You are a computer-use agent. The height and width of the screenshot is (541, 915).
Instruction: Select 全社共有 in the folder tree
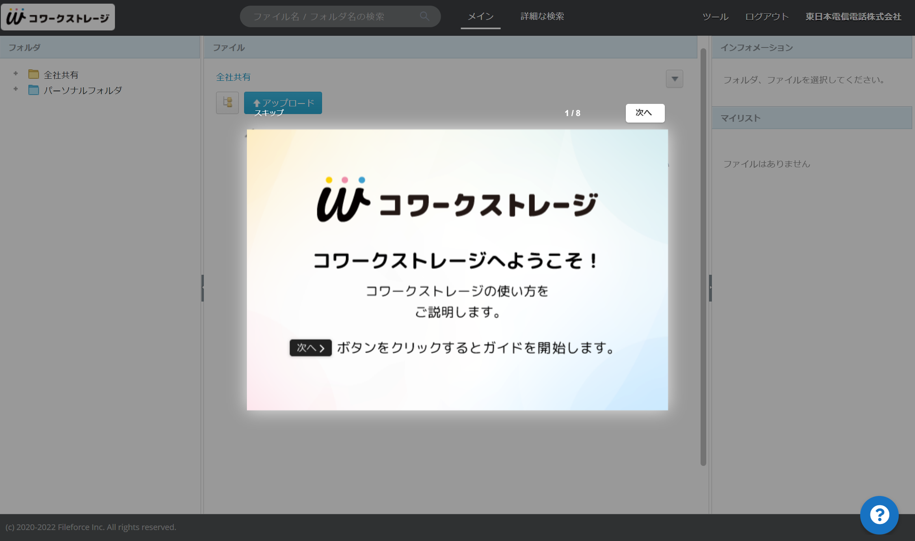coord(61,75)
